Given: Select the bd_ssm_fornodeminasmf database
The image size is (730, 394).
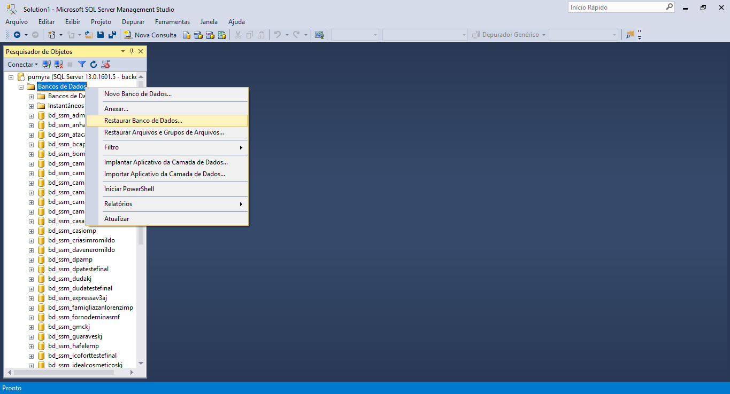Looking at the screenshot, I should (84, 317).
